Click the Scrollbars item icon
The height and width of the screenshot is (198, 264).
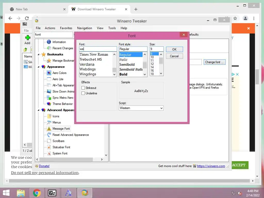(49, 141)
